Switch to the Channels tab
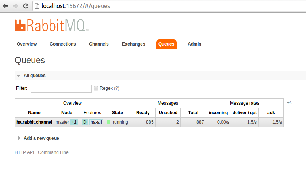This screenshot has width=306, height=178. click(x=99, y=44)
